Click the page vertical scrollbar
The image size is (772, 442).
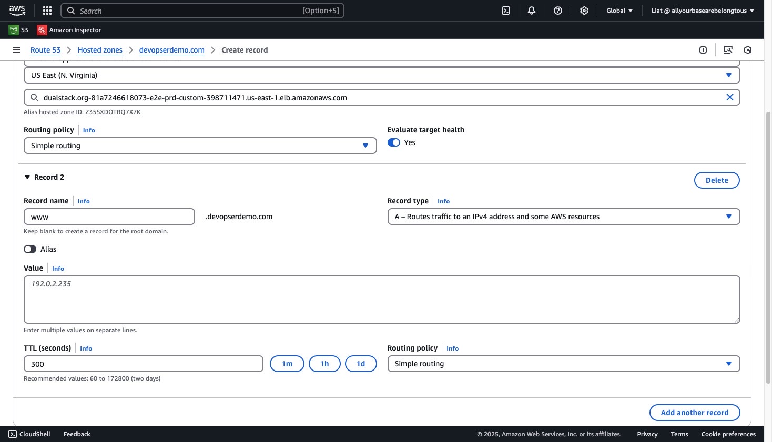point(768,247)
